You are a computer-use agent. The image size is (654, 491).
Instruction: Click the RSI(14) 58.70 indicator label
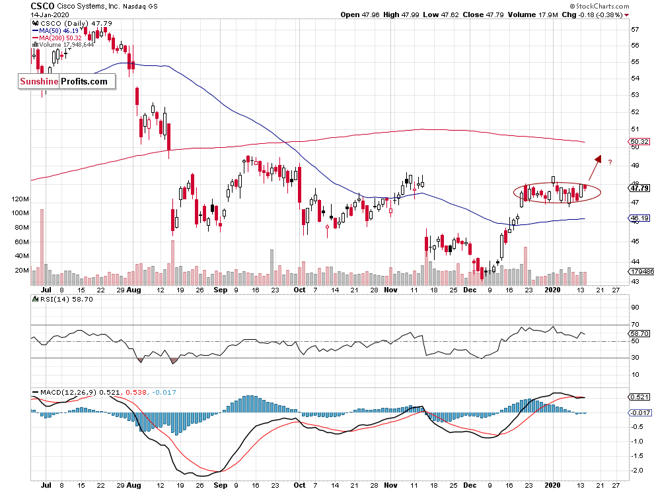pos(66,299)
